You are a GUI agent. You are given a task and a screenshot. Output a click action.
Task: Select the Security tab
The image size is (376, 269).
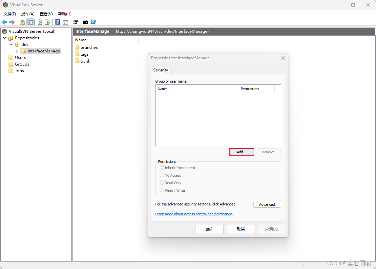[x=160, y=70]
